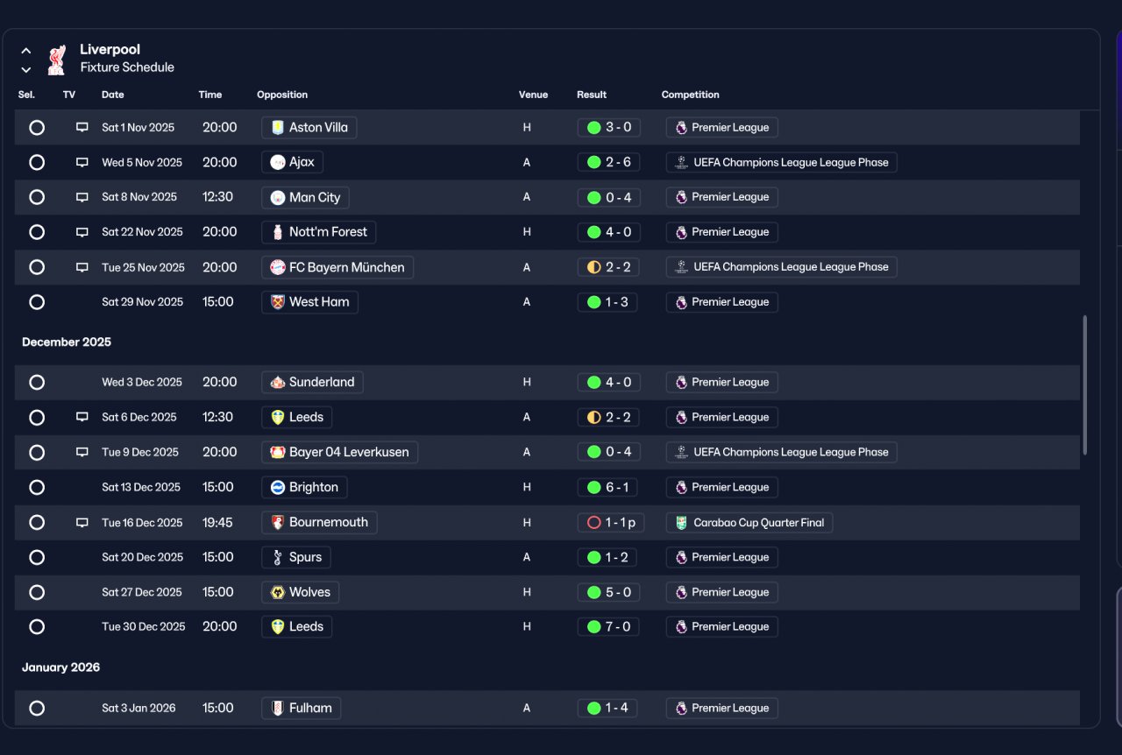
Task: Select the Sunderland fixture radio button
Action: 37,382
